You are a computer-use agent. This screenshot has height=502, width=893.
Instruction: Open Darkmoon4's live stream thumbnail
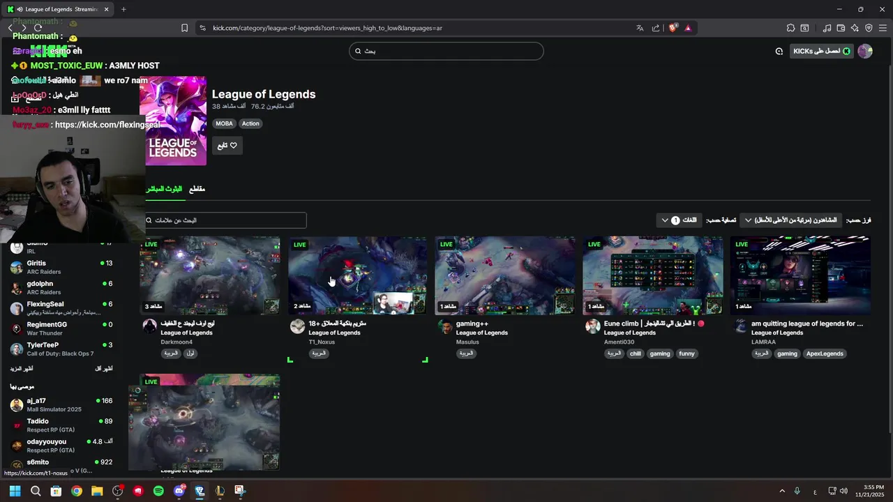[x=210, y=275]
